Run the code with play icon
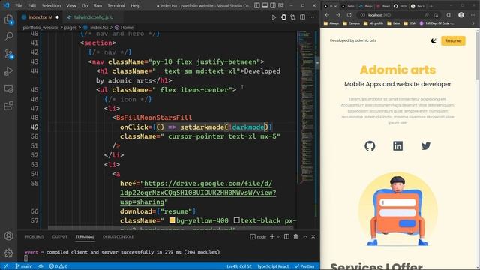The image size is (480, 270). click(x=274, y=17)
